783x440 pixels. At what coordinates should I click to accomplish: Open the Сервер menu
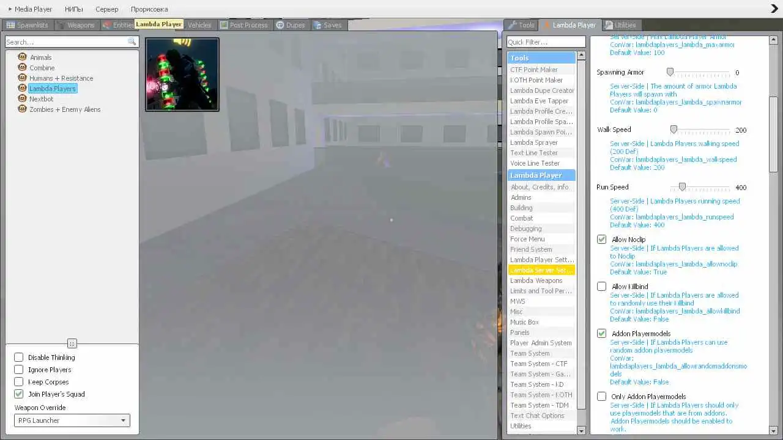click(107, 9)
